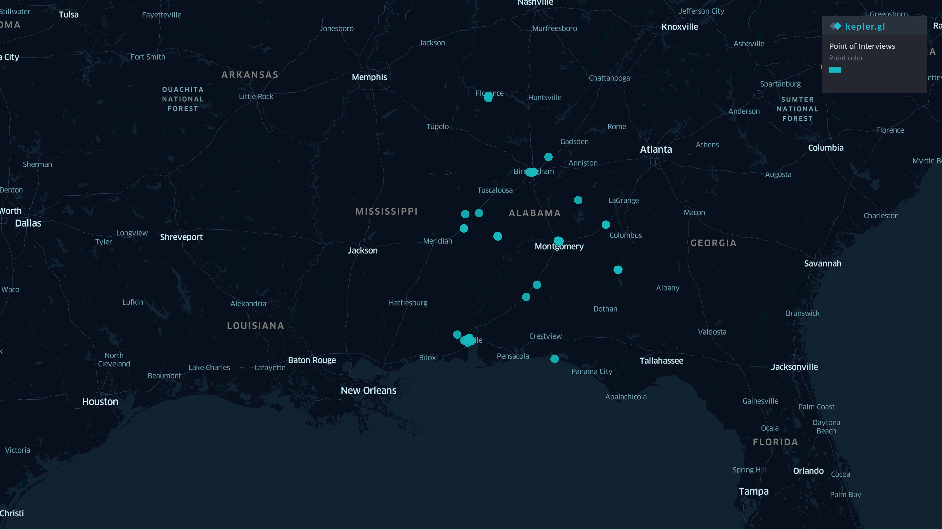Click the Memphis city label
Image resolution: width=942 pixels, height=530 pixels.
[x=369, y=78]
